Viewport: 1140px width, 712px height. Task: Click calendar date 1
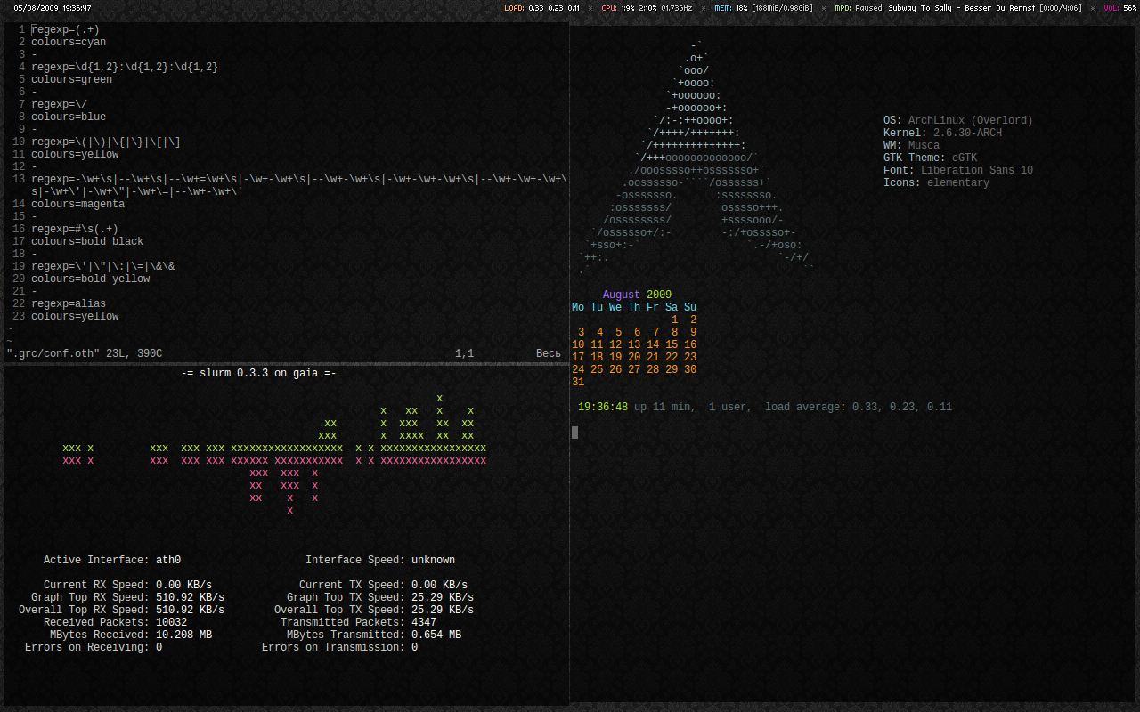pyautogui.click(x=675, y=320)
